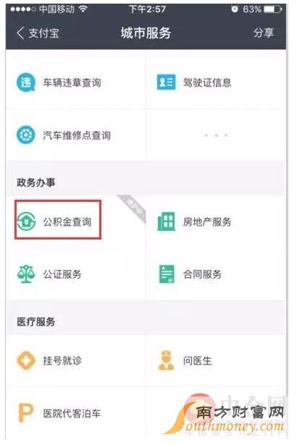The image size is (297, 445).
Task: Open the driver's license info icon
Action: (167, 82)
